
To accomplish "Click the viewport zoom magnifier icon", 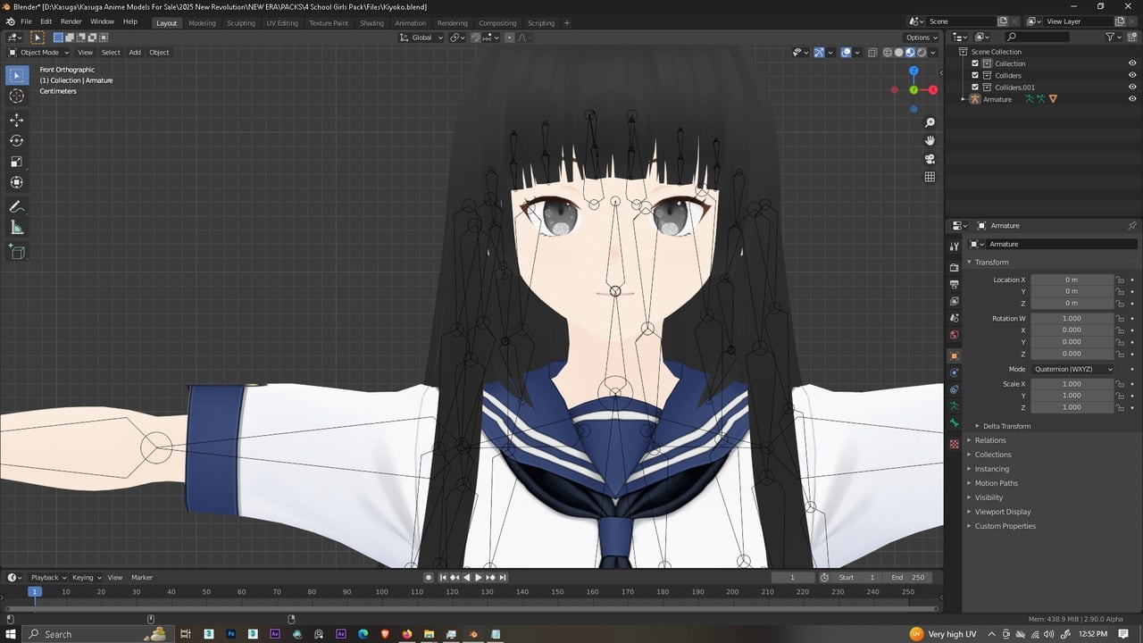I will 930,122.
